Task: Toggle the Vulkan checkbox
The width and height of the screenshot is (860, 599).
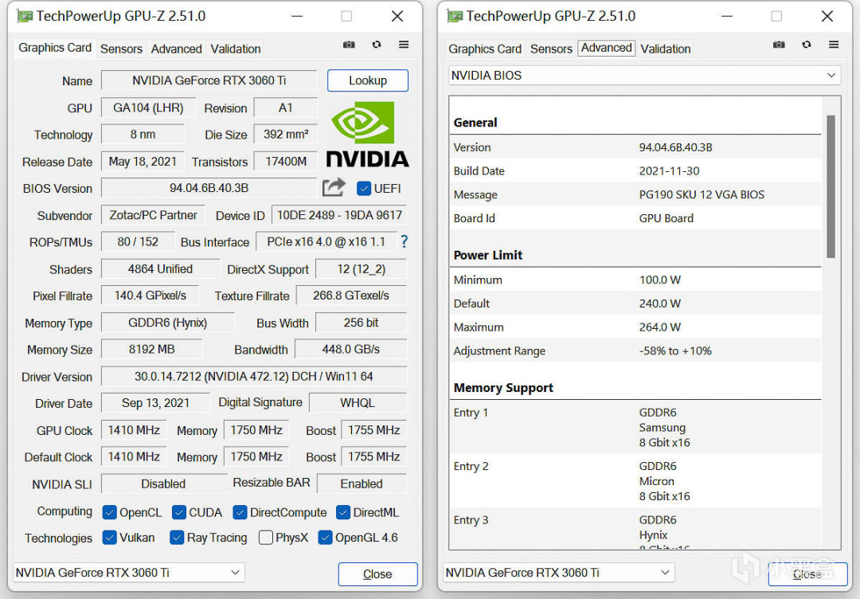Action: point(110,538)
